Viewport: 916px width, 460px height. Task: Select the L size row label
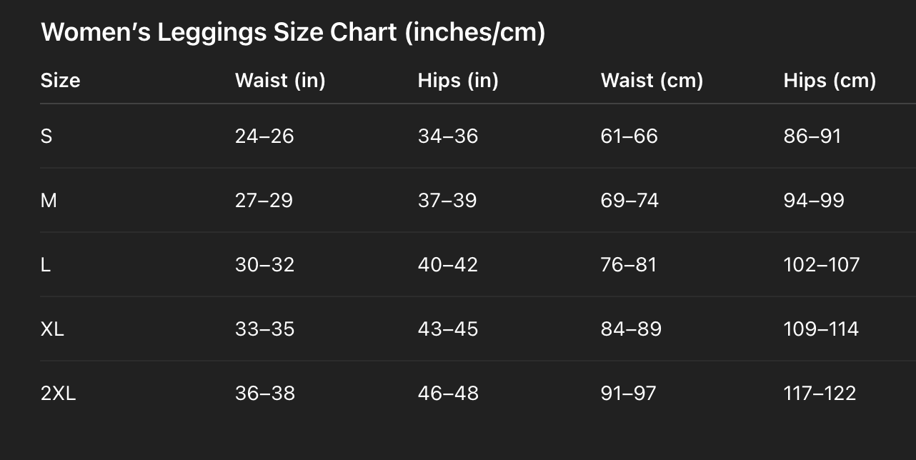point(46,264)
